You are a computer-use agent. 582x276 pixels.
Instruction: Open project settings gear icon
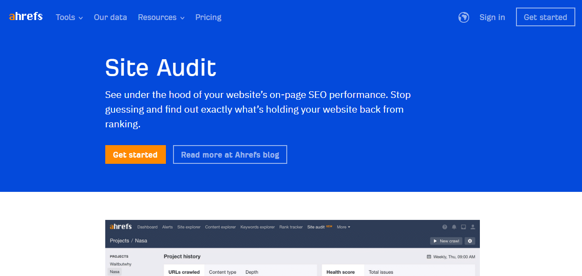470,241
